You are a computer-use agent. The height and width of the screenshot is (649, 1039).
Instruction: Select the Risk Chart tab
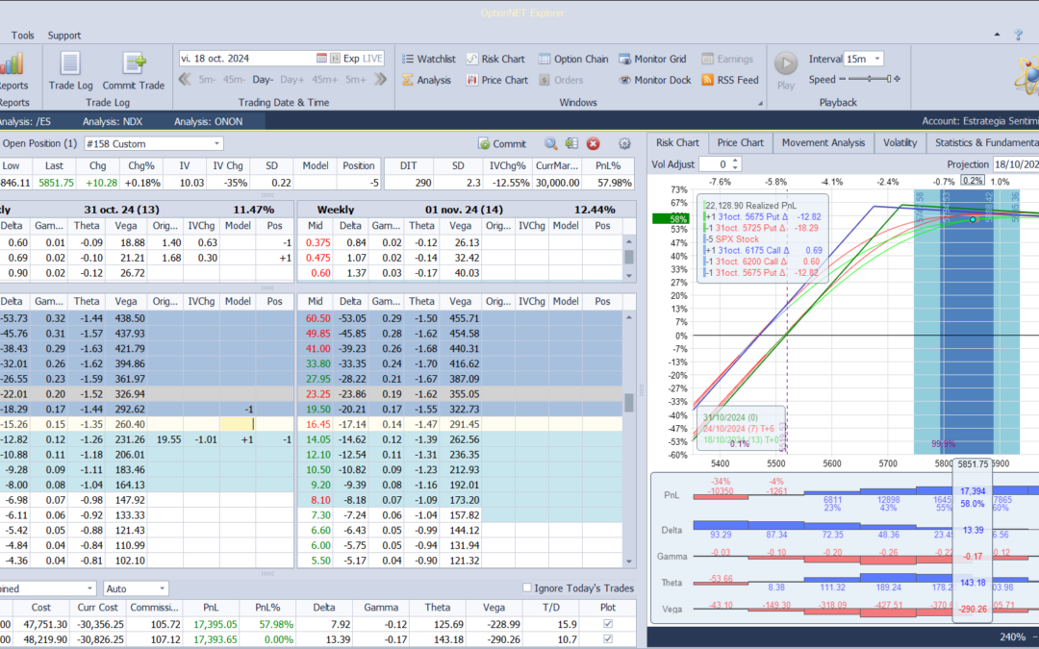click(x=678, y=142)
